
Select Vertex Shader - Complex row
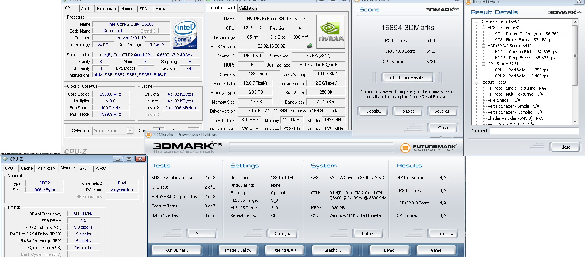pyautogui.click(x=516, y=112)
